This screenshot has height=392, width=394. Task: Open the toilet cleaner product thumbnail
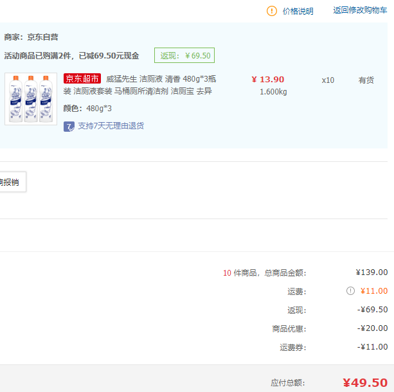click(31, 98)
